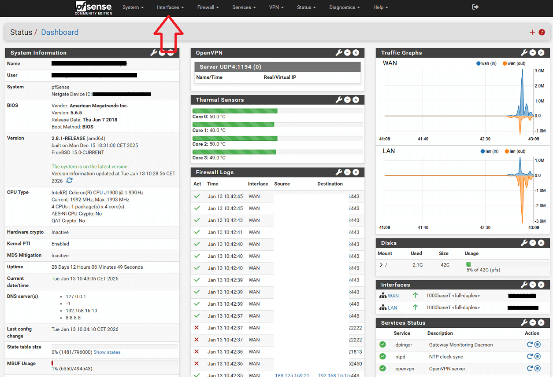
Task: Click wrench icon on OpenVPN widget
Action: (339, 53)
